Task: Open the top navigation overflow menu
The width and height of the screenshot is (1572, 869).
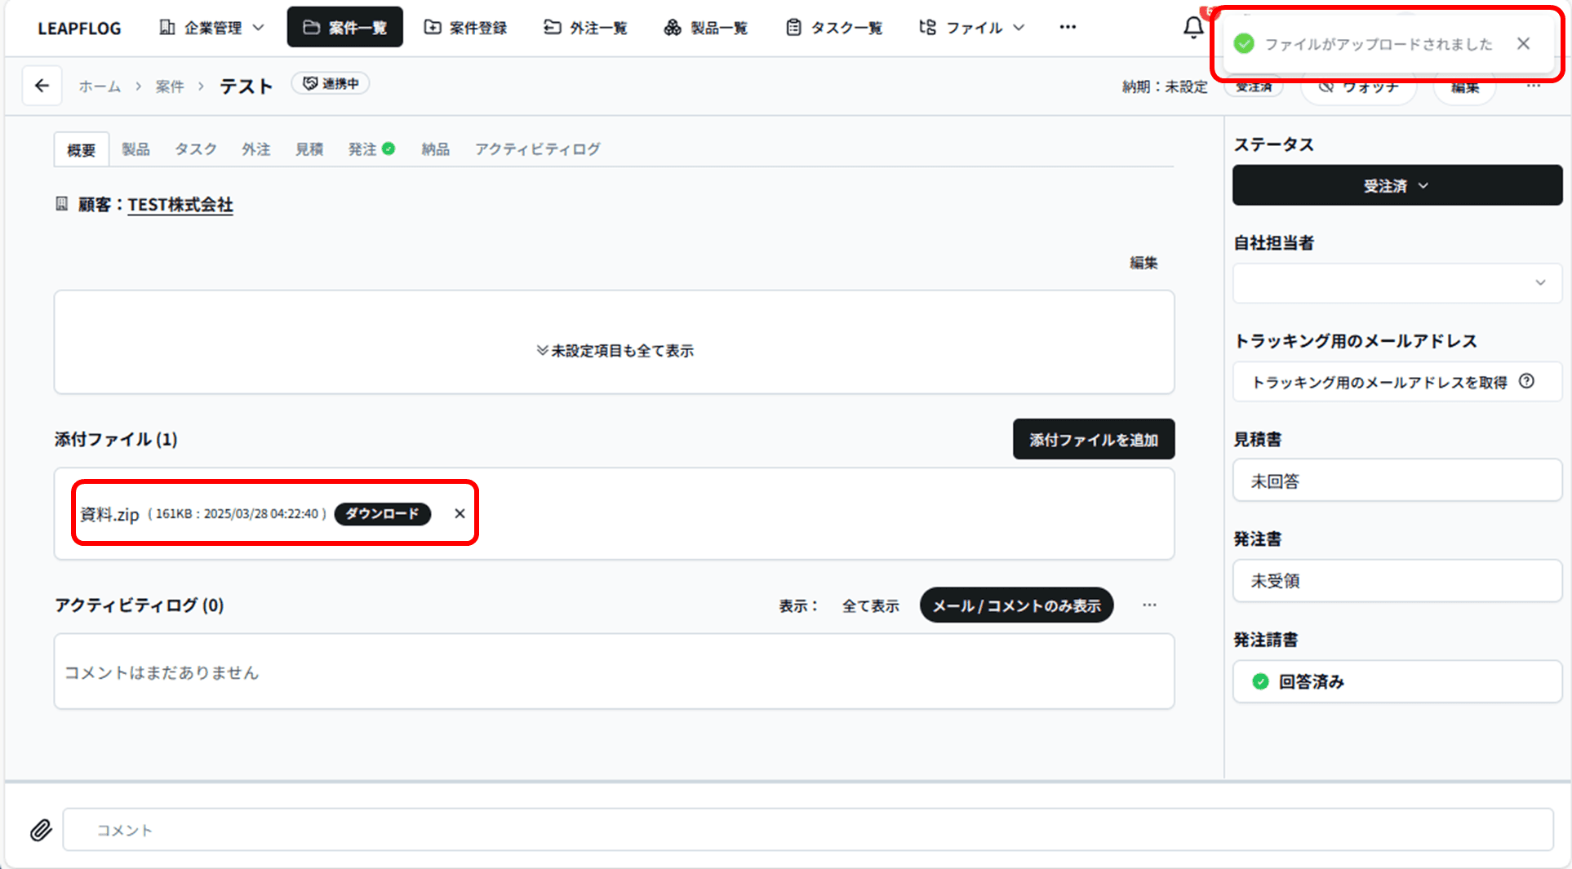Action: pyautogui.click(x=1068, y=28)
